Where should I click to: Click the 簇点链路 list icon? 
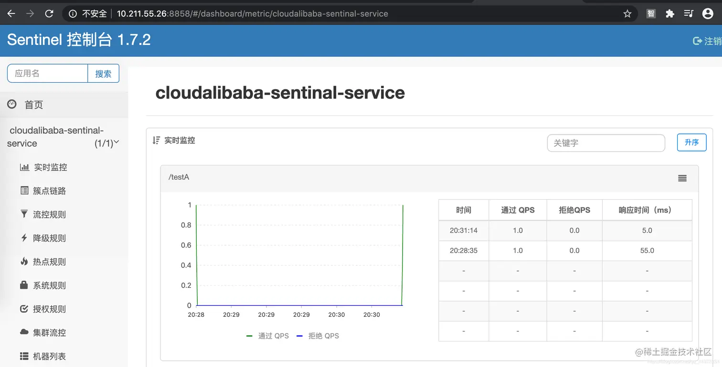click(x=24, y=191)
